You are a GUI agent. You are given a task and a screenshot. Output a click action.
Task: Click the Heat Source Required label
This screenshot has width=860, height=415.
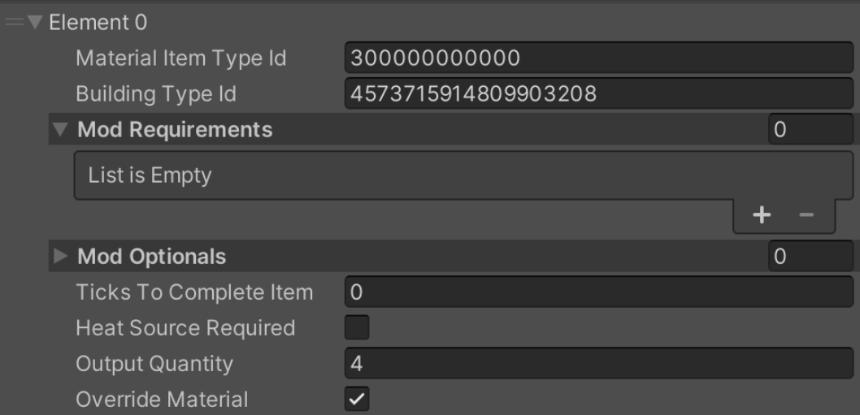185,328
